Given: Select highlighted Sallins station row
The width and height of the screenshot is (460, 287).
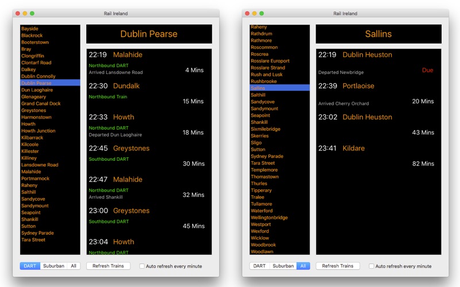Looking at the screenshot, I should pyautogui.click(x=279, y=88).
